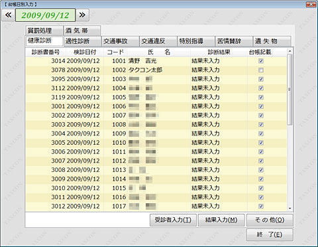The height and width of the screenshot is (247, 318).
Task: Click the list scrollbar up arrow
Action: pyautogui.click(x=290, y=51)
